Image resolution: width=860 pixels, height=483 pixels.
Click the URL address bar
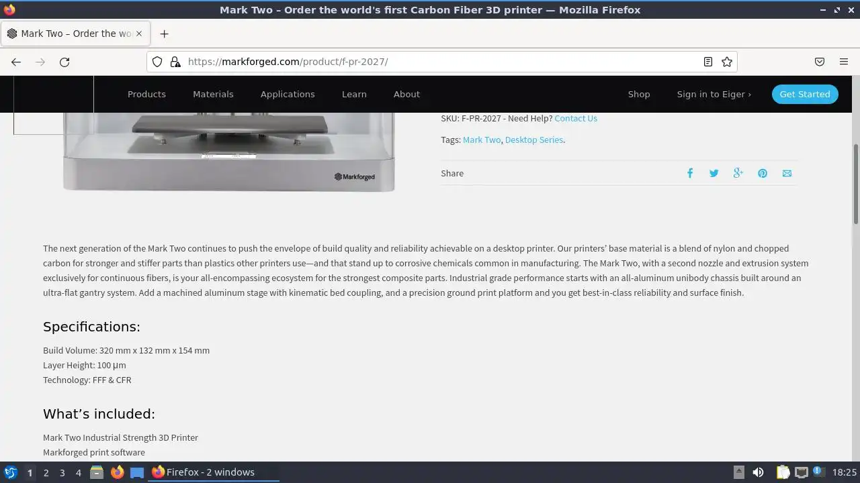tap(443, 62)
